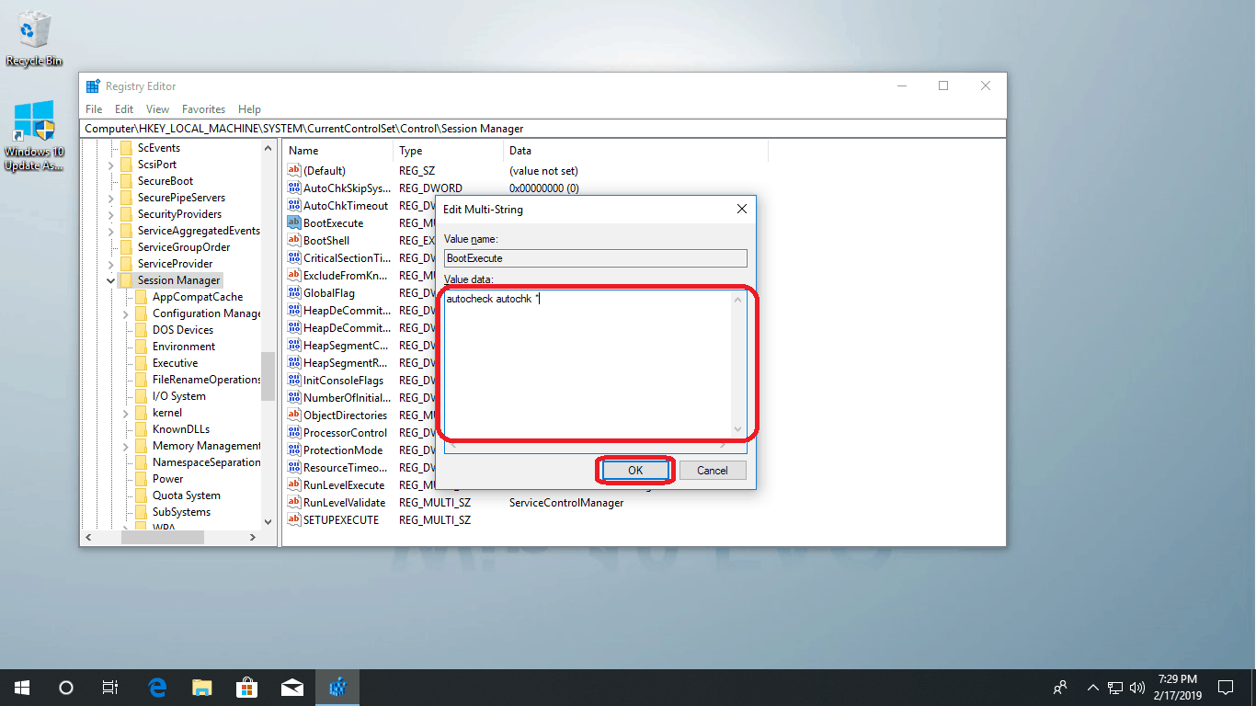Click the registry path address bar
The width and height of the screenshot is (1256, 706).
(x=542, y=129)
